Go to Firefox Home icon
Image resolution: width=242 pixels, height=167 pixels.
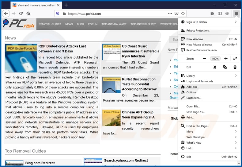(x=28, y=14)
